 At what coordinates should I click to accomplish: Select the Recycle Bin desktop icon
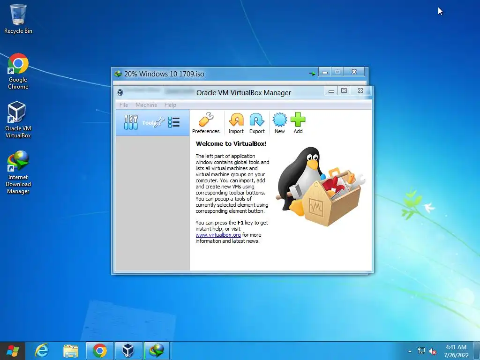[x=18, y=19]
